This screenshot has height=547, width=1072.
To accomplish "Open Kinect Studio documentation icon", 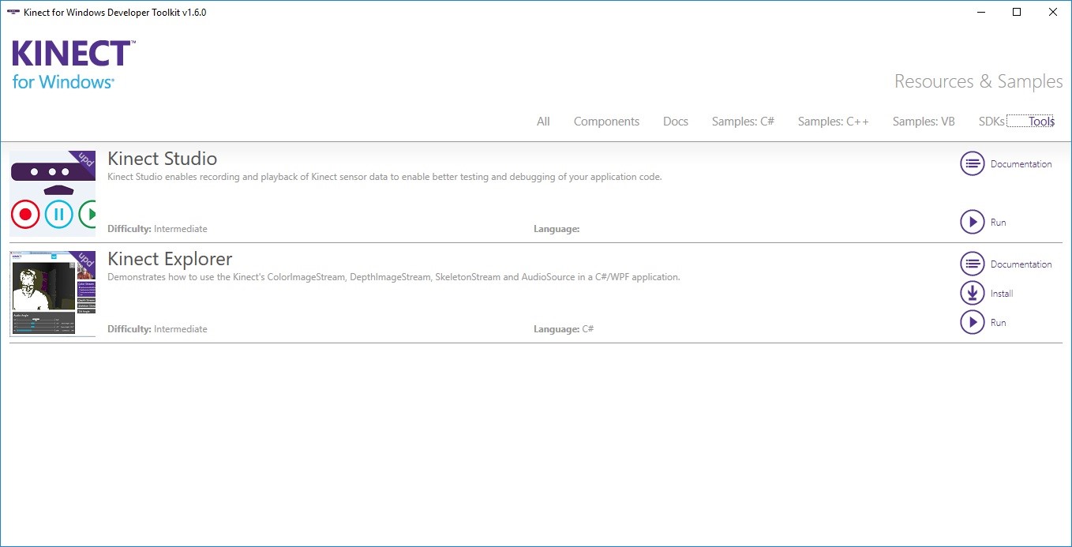I will 973,164.
